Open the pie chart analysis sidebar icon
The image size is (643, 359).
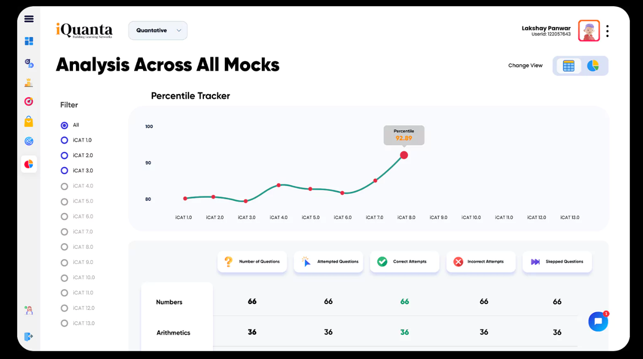click(x=29, y=164)
